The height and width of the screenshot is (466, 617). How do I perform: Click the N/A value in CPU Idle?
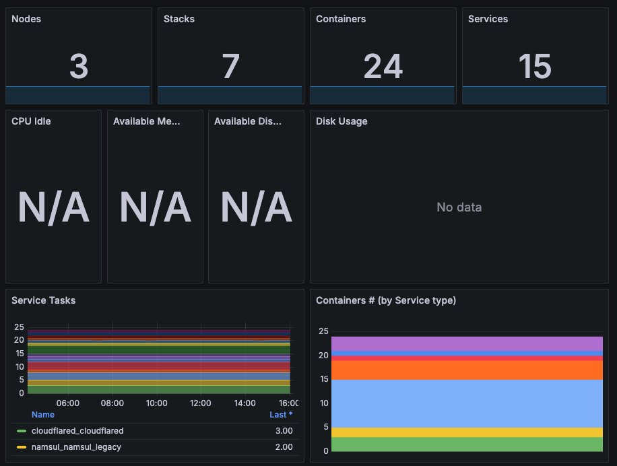(x=53, y=207)
